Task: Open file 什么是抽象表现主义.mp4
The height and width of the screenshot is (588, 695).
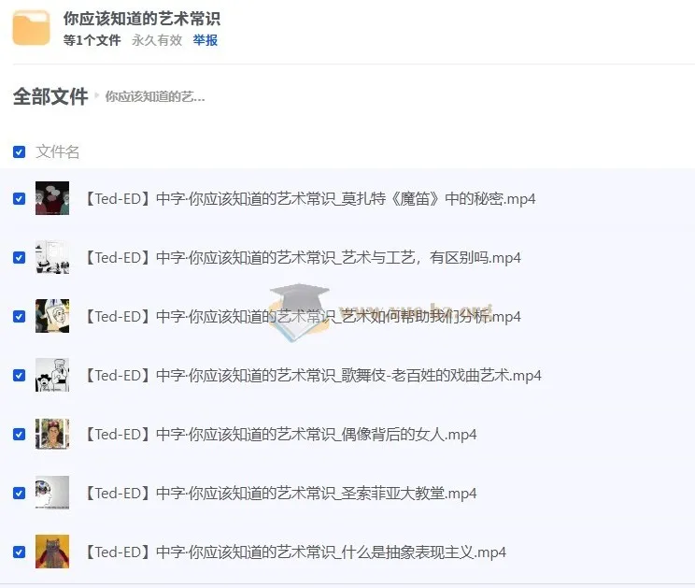Action: click(x=295, y=552)
